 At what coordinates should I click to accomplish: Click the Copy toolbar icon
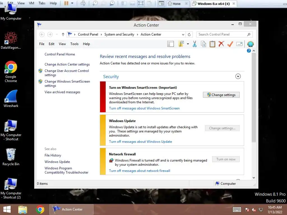point(203,44)
